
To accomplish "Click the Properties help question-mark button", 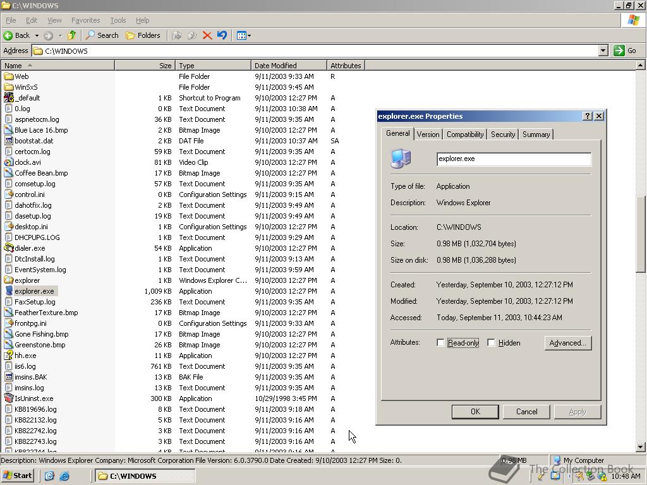I will [x=588, y=116].
